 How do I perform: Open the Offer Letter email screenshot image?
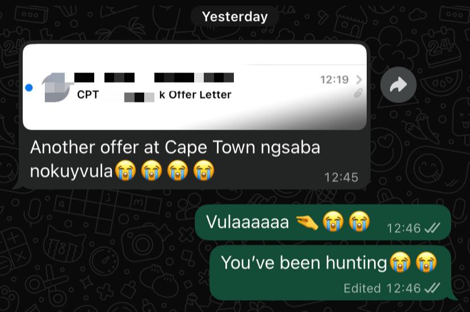point(195,87)
